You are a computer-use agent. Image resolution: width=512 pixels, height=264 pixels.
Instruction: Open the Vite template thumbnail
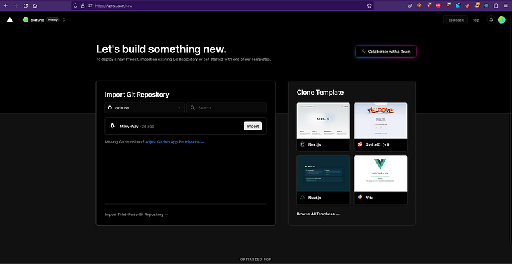click(x=381, y=174)
